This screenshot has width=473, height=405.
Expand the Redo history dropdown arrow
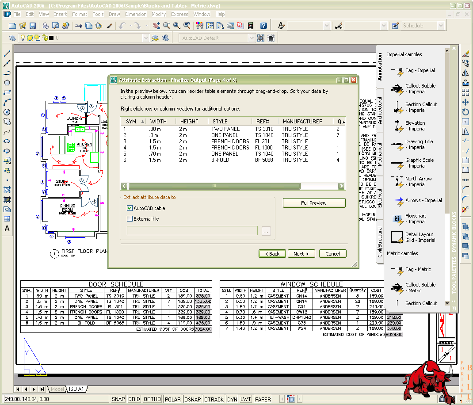146,26
